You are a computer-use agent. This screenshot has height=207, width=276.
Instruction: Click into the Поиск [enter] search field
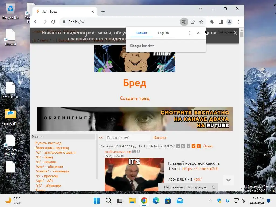click(x=128, y=138)
